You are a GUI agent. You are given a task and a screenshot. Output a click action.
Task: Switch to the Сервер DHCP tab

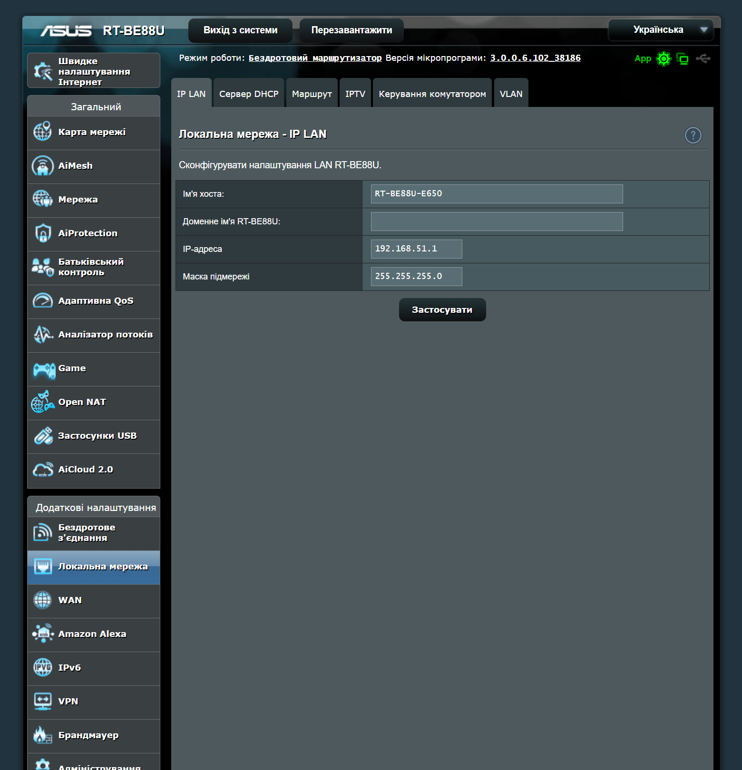(x=249, y=94)
